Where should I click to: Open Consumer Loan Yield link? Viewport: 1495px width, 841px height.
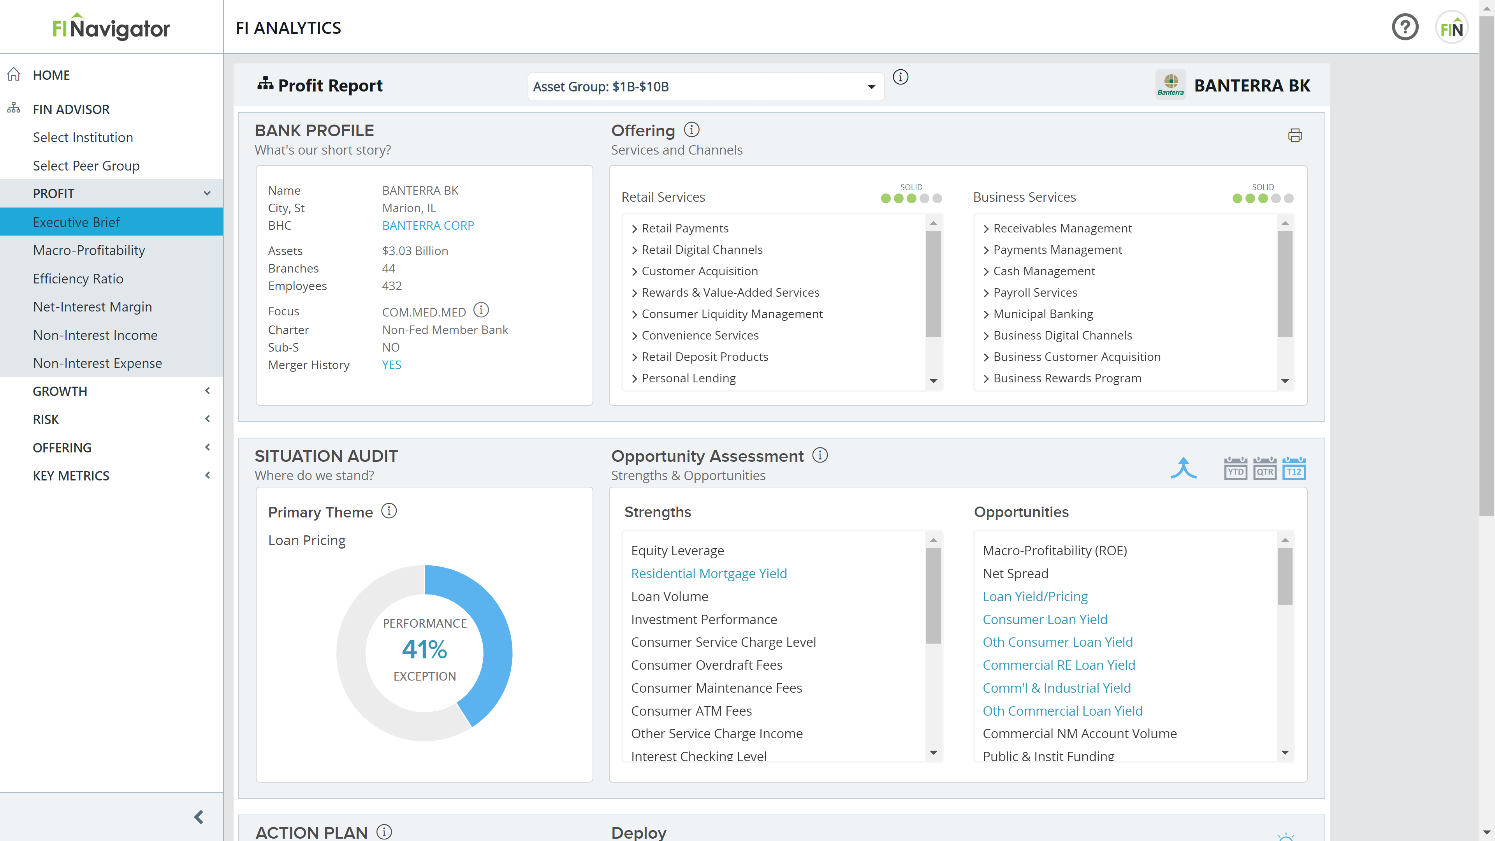pyautogui.click(x=1045, y=619)
